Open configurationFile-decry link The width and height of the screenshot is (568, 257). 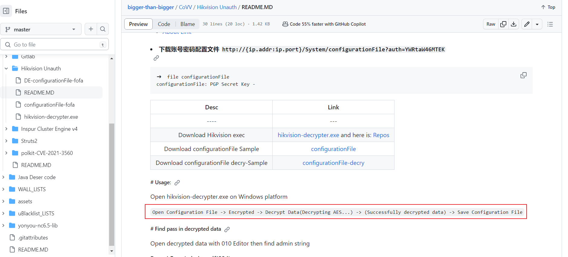[333, 163]
